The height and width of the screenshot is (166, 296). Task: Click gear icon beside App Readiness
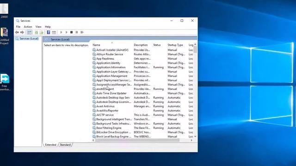pyautogui.click(x=94, y=59)
